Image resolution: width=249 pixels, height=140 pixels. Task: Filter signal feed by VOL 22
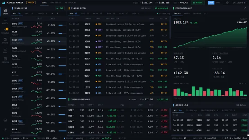[x=85, y=13]
